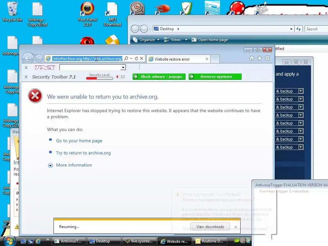Click Internet Explorer forward arrow button
Image resolution: width=328 pixels, height=246 pixels.
[x=39, y=58]
